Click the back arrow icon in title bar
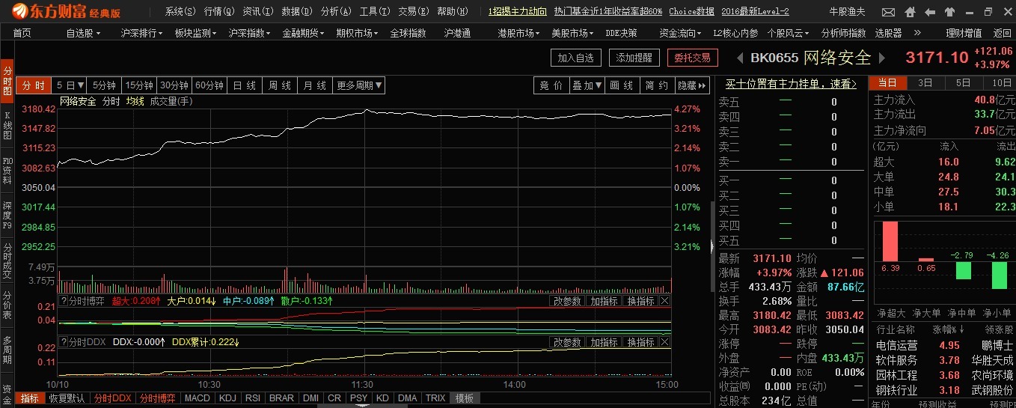 click(930, 13)
